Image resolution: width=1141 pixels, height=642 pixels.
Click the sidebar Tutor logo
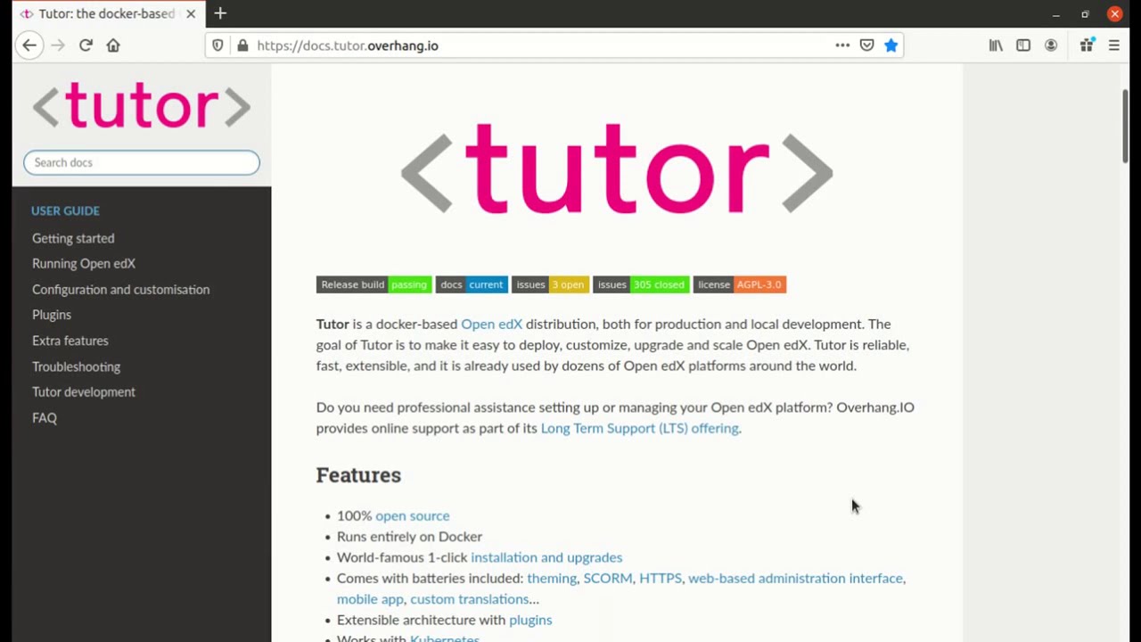(142, 107)
